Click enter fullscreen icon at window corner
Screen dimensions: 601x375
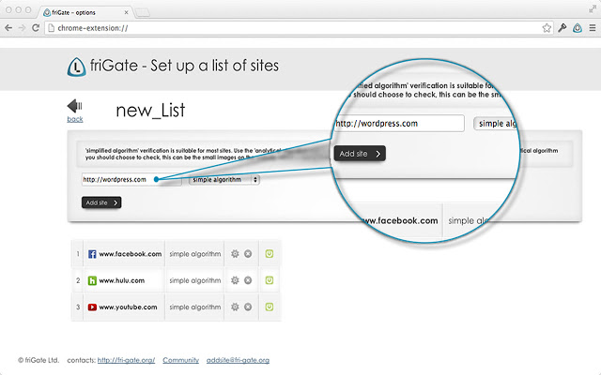[593, 9]
